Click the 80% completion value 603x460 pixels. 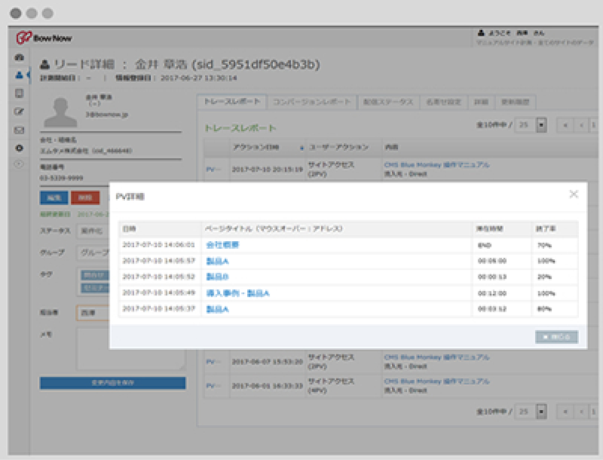[x=544, y=309]
